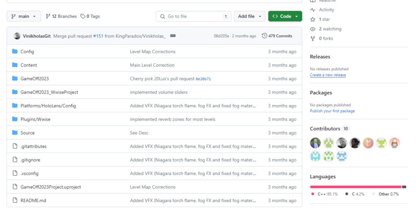Click Publish your first package link

(332, 111)
